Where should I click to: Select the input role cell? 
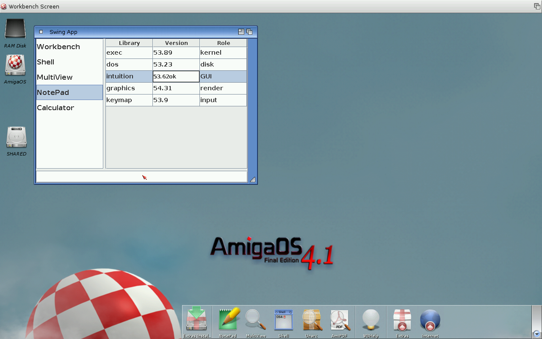tap(223, 100)
